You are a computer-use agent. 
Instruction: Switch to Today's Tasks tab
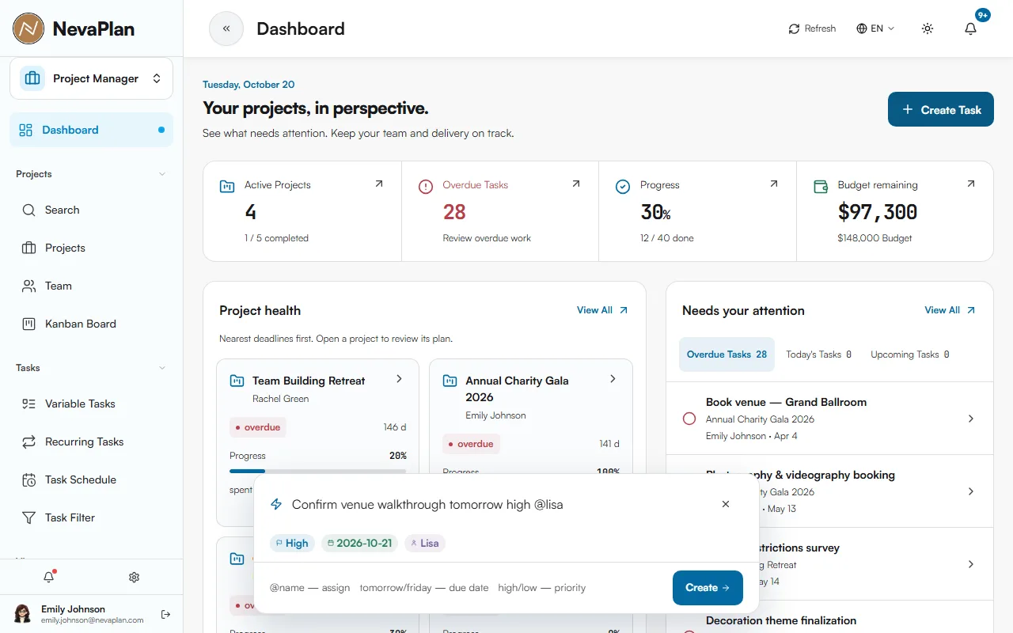[x=818, y=354]
